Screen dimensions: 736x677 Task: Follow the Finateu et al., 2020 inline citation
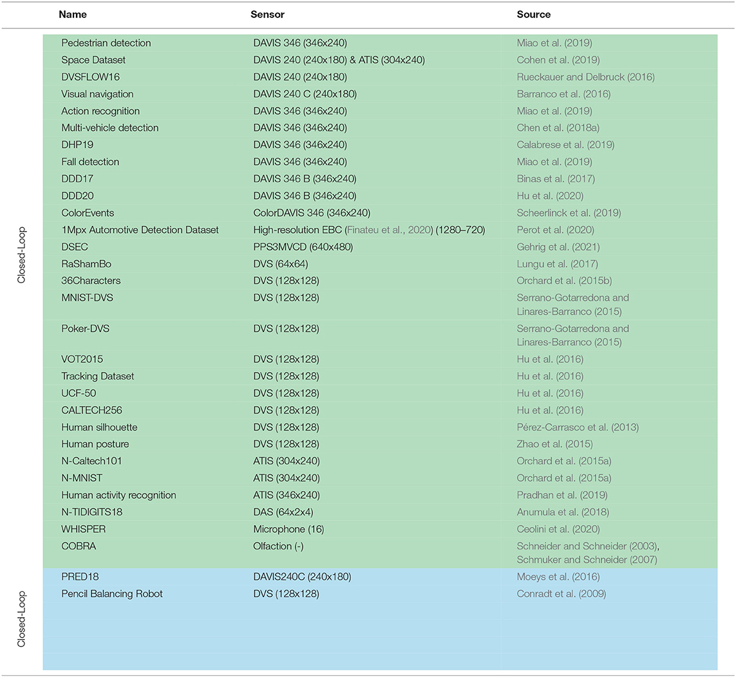click(389, 230)
